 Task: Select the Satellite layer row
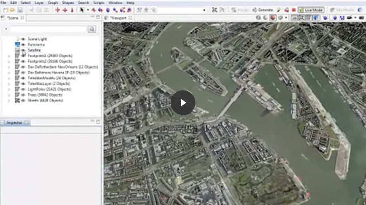(x=34, y=50)
